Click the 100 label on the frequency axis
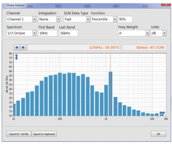 pyautogui.click(x=60, y=119)
